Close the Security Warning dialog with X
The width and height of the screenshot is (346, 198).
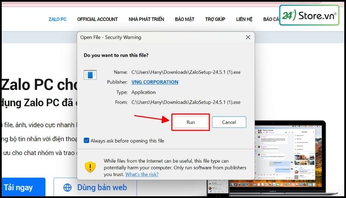click(248, 37)
